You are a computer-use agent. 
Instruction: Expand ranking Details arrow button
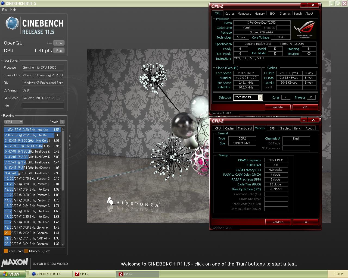62,122
